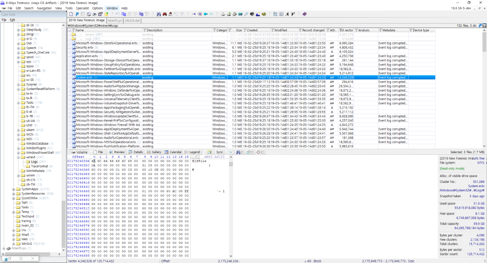487x263 pixels.
Task: Click the Open file blue arrow icon
Action: (77, 14)
